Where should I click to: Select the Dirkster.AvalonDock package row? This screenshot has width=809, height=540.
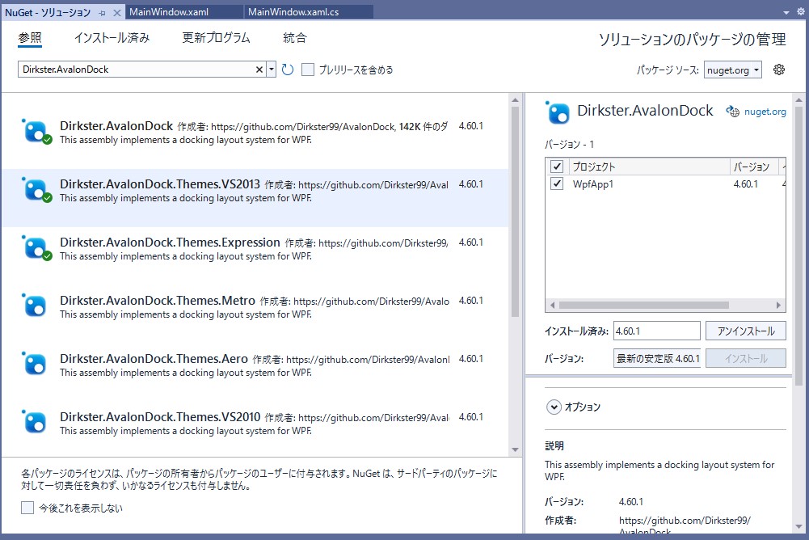click(x=255, y=133)
